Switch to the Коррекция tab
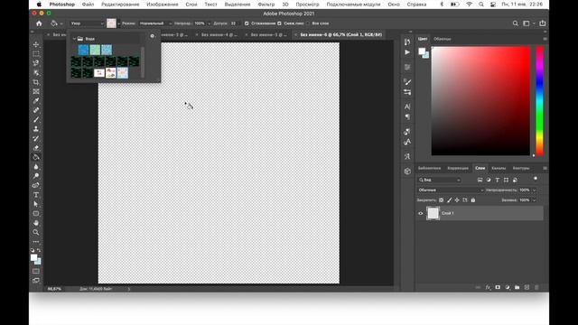 point(458,168)
